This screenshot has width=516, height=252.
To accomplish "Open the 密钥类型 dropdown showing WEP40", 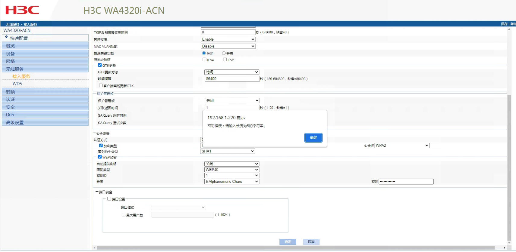I will (x=232, y=170).
